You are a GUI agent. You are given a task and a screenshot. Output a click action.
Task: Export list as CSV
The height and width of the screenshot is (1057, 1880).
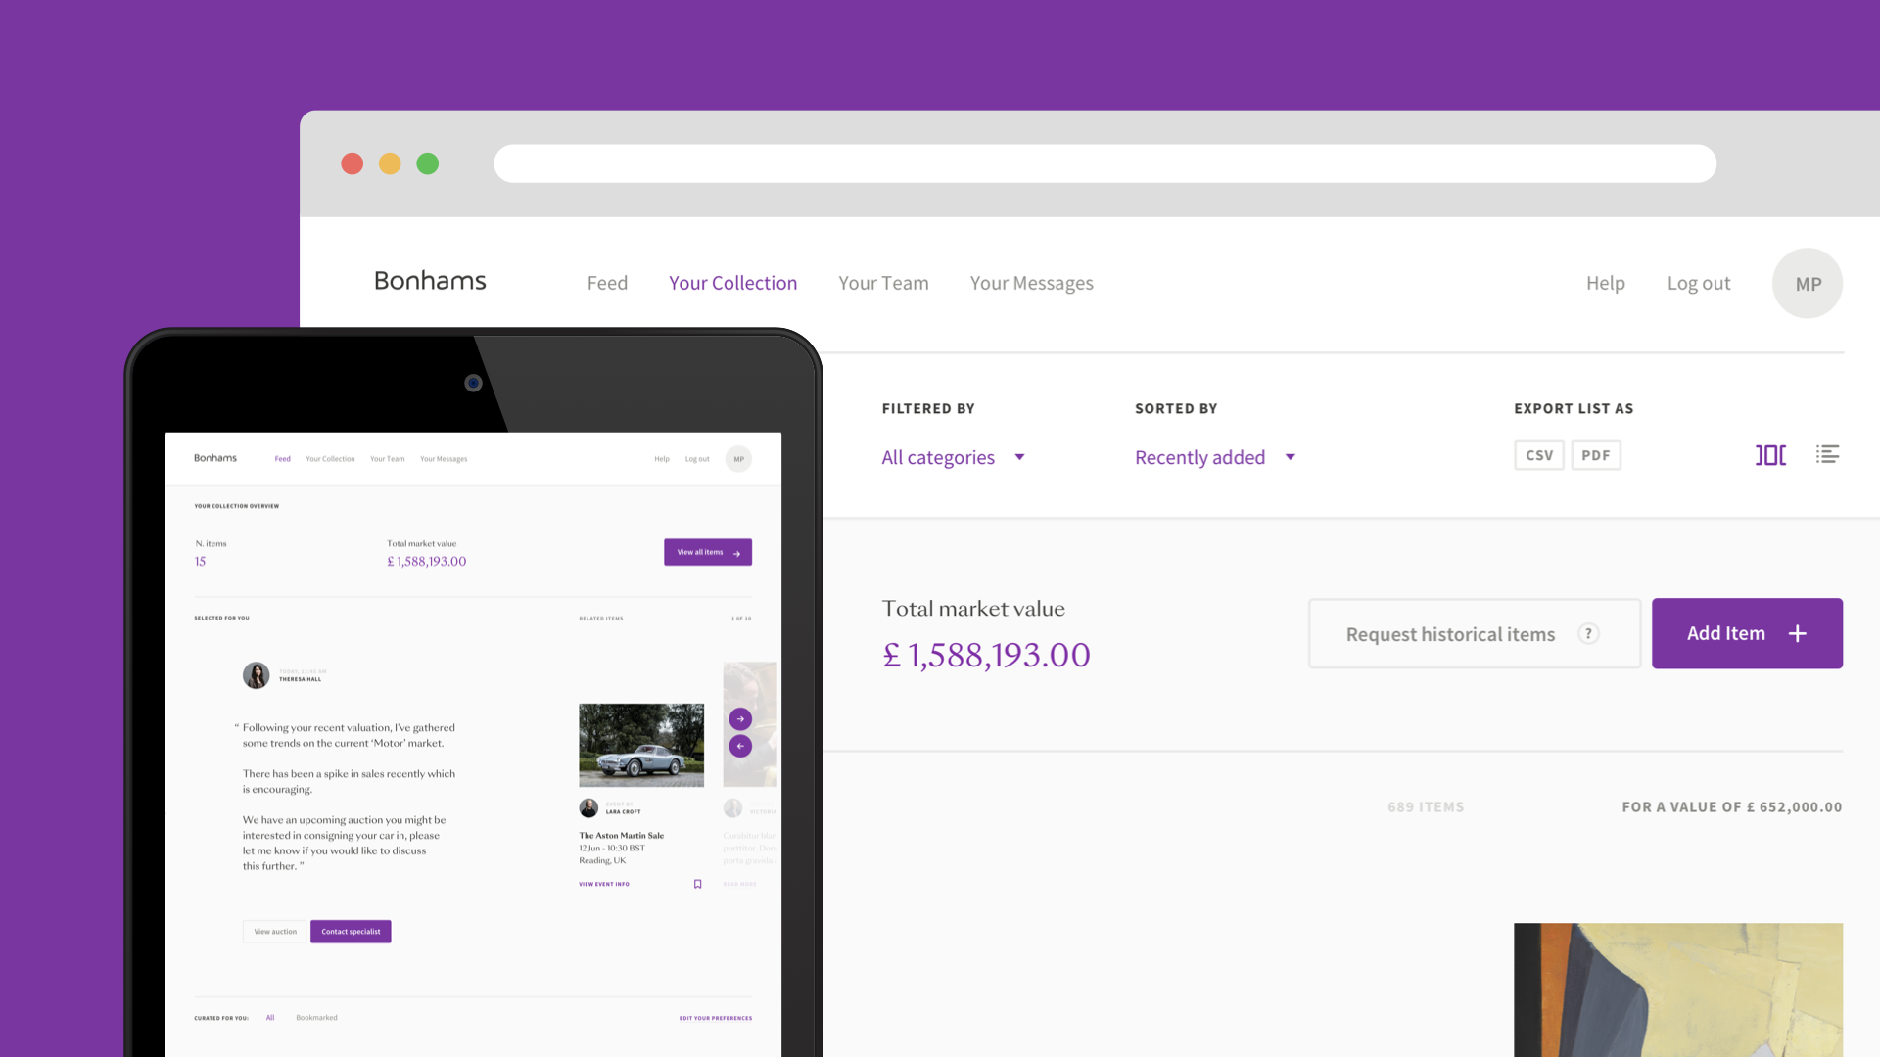(x=1538, y=455)
